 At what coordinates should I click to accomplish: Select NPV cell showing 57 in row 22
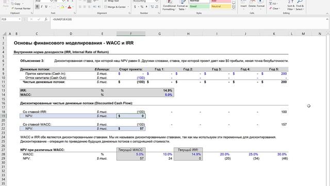131,129
